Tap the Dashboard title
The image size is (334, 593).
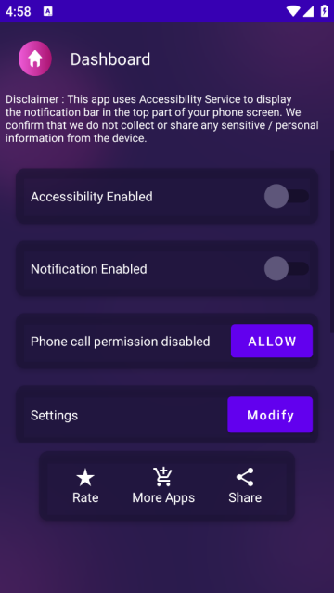[110, 59]
